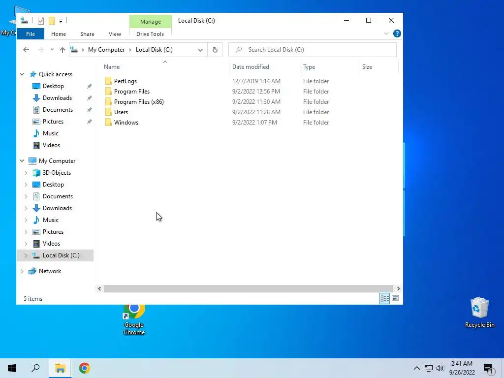Sort by the Name column header
The width and height of the screenshot is (504, 378).
click(x=112, y=67)
